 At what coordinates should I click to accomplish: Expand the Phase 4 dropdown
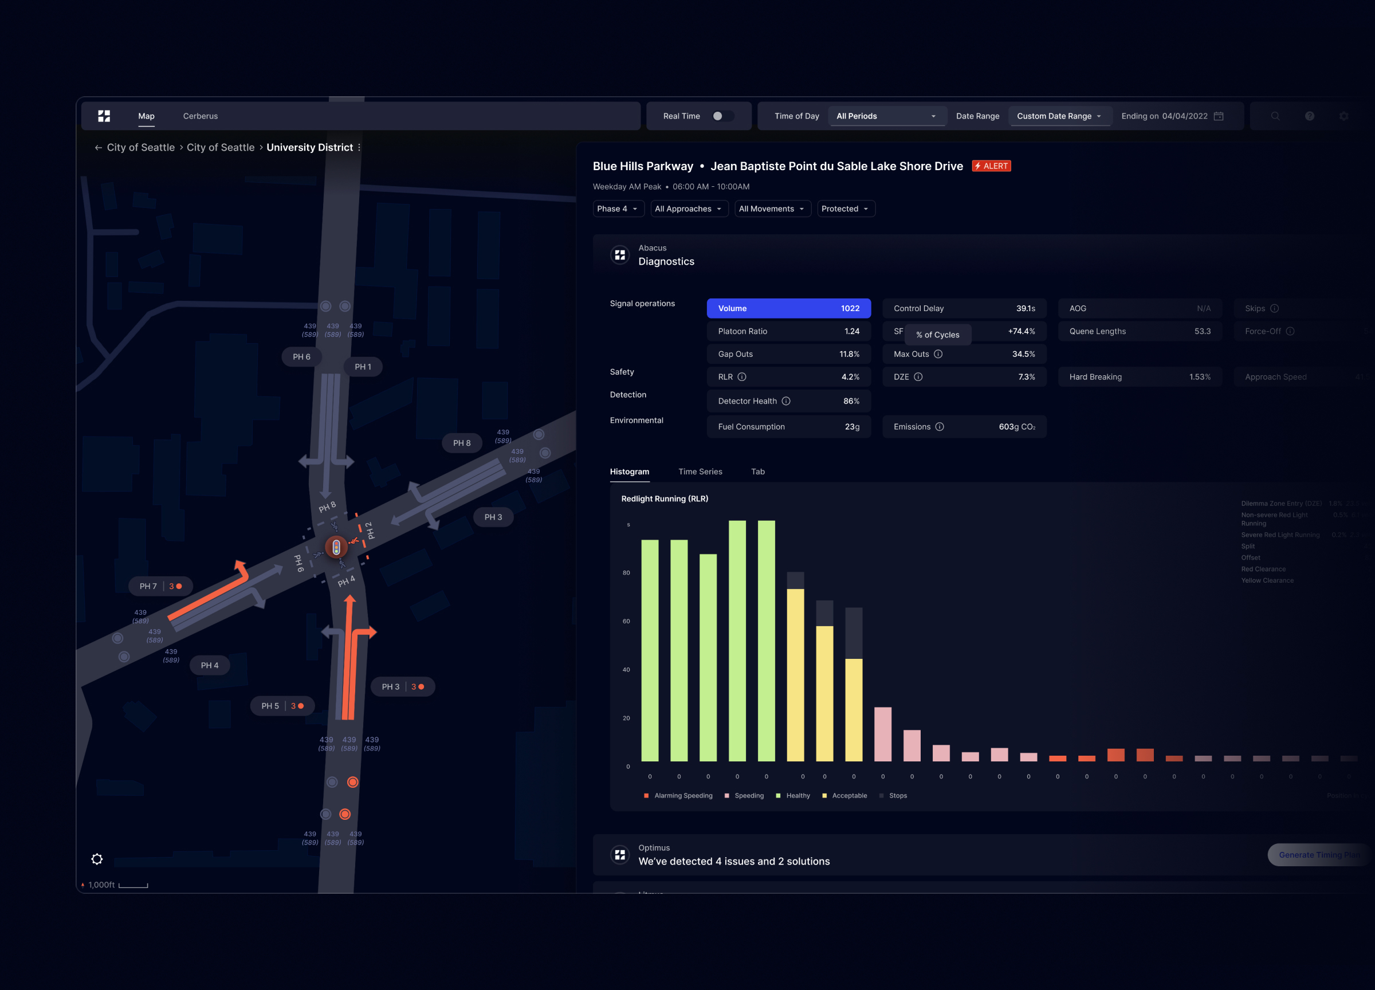617,209
